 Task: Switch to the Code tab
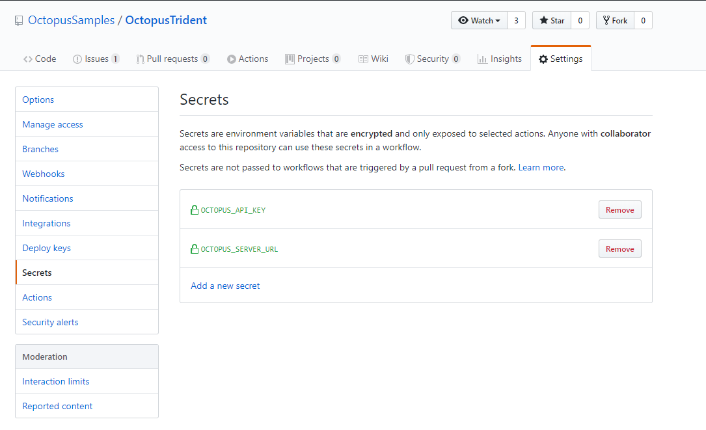(40, 59)
